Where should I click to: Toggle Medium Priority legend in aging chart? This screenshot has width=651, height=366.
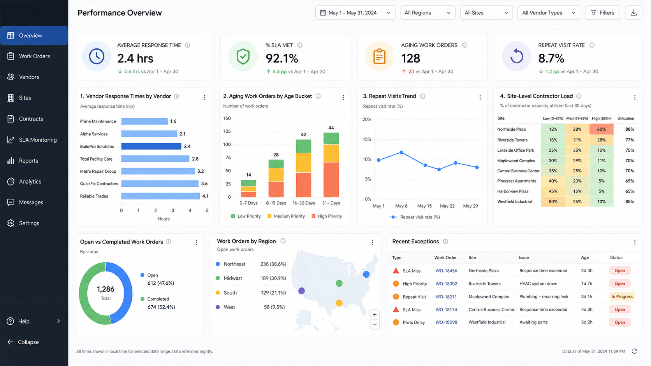click(286, 216)
